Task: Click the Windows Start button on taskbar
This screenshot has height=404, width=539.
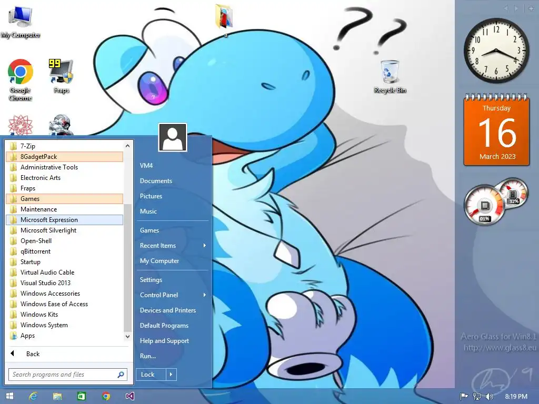Action: pos(9,396)
